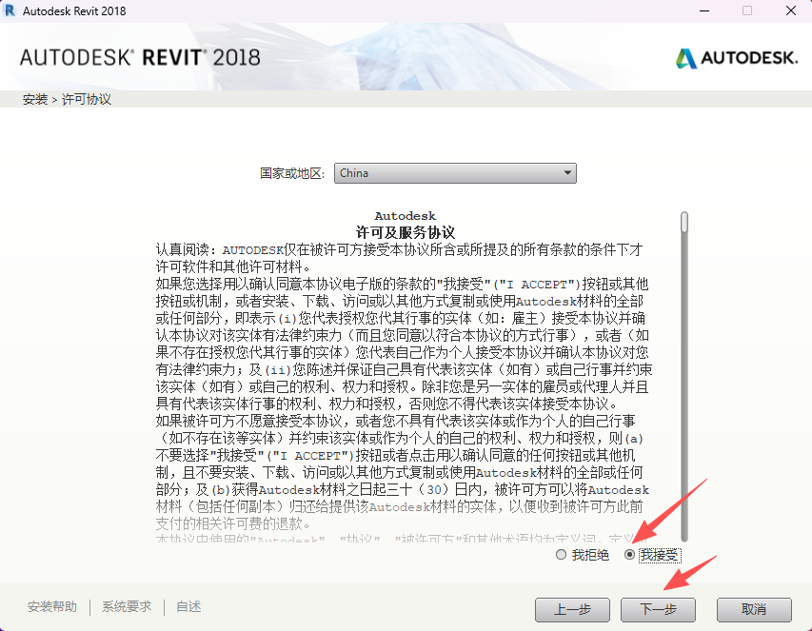The width and height of the screenshot is (812, 631).
Task: Click the scrollbar down arrow on license panel
Action: coord(683,539)
